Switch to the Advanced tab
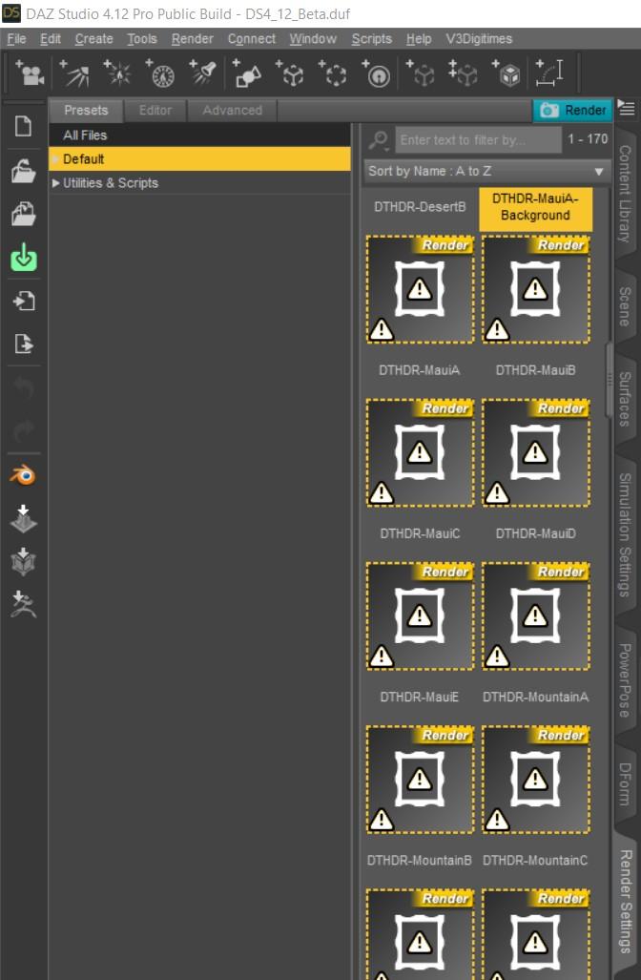This screenshot has height=980, width=641. (233, 111)
